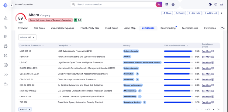The height and width of the screenshot is (112, 228).
Task: Jump to the last page of results
Action: tap(218, 109)
